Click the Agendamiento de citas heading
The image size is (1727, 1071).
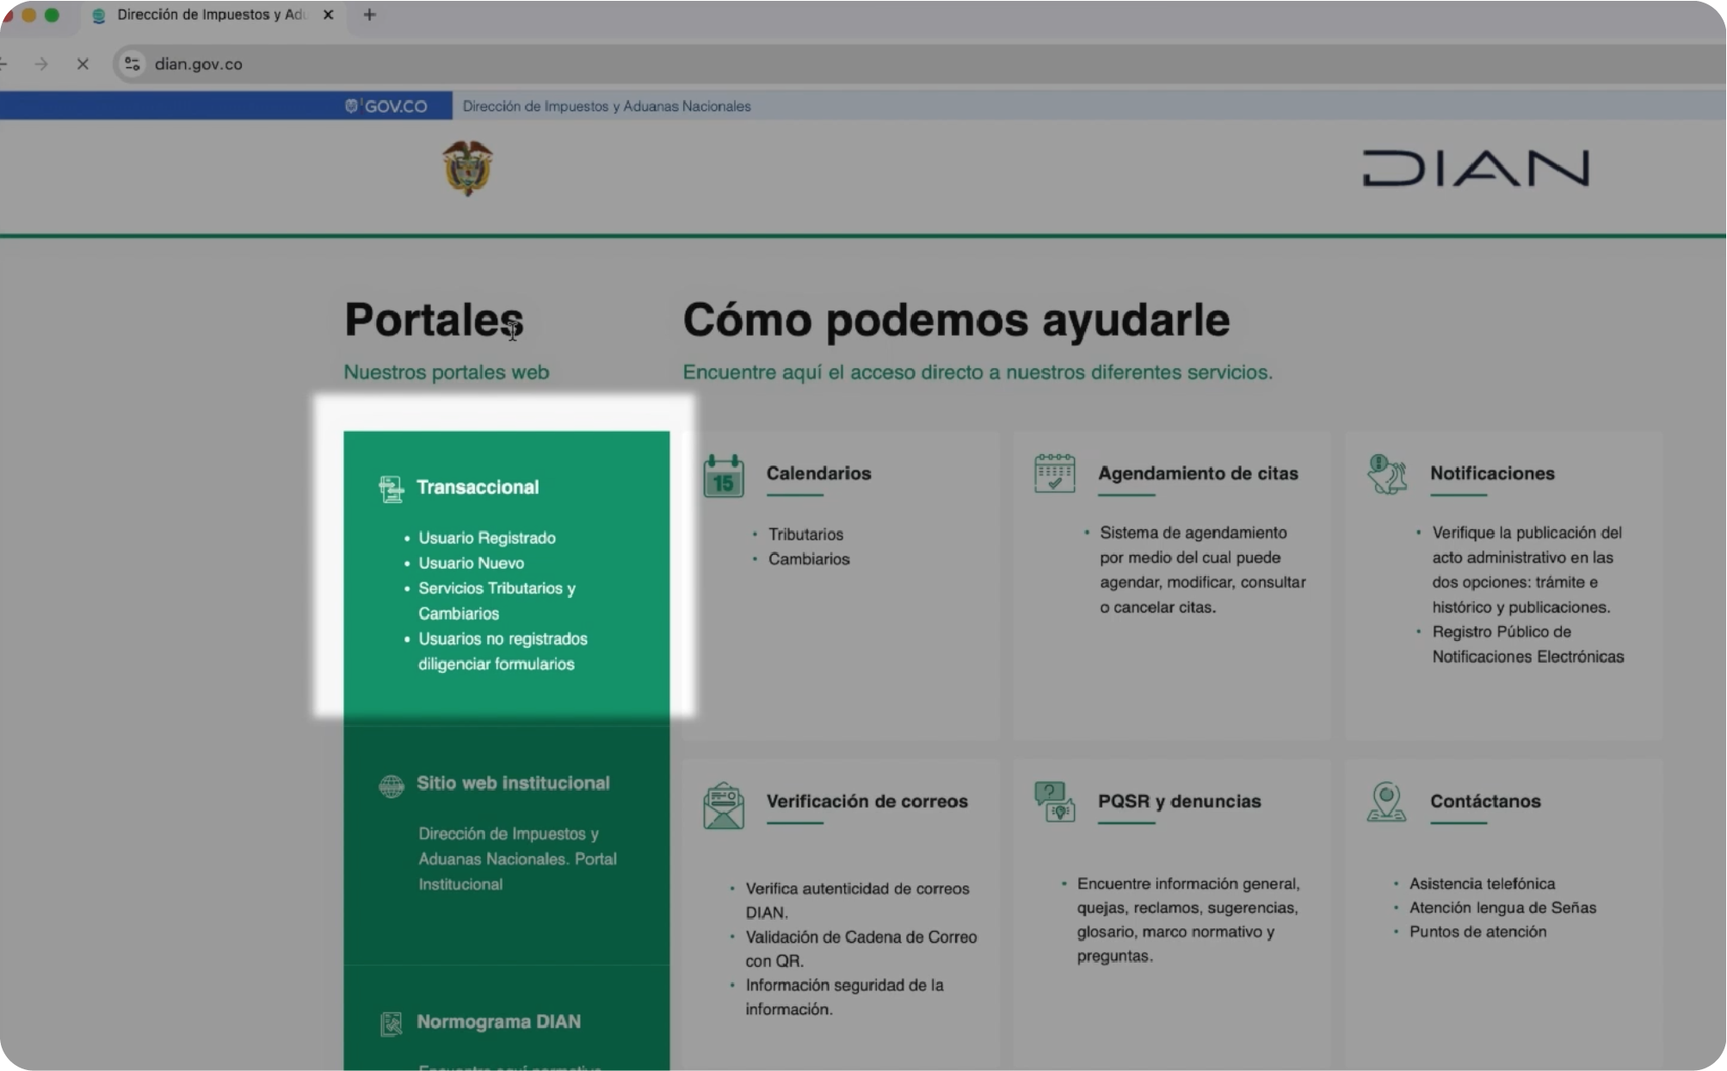pos(1198,473)
